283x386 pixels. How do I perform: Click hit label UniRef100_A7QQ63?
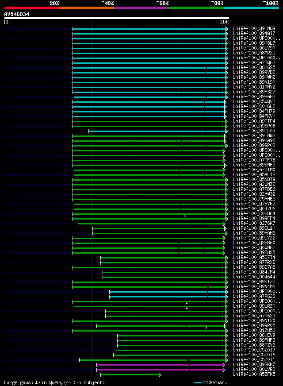click(x=254, y=62)
